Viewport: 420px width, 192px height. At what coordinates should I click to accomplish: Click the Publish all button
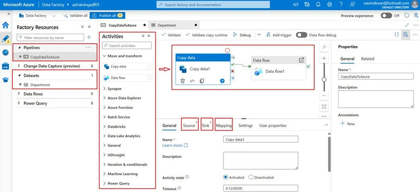pos(107,15)
